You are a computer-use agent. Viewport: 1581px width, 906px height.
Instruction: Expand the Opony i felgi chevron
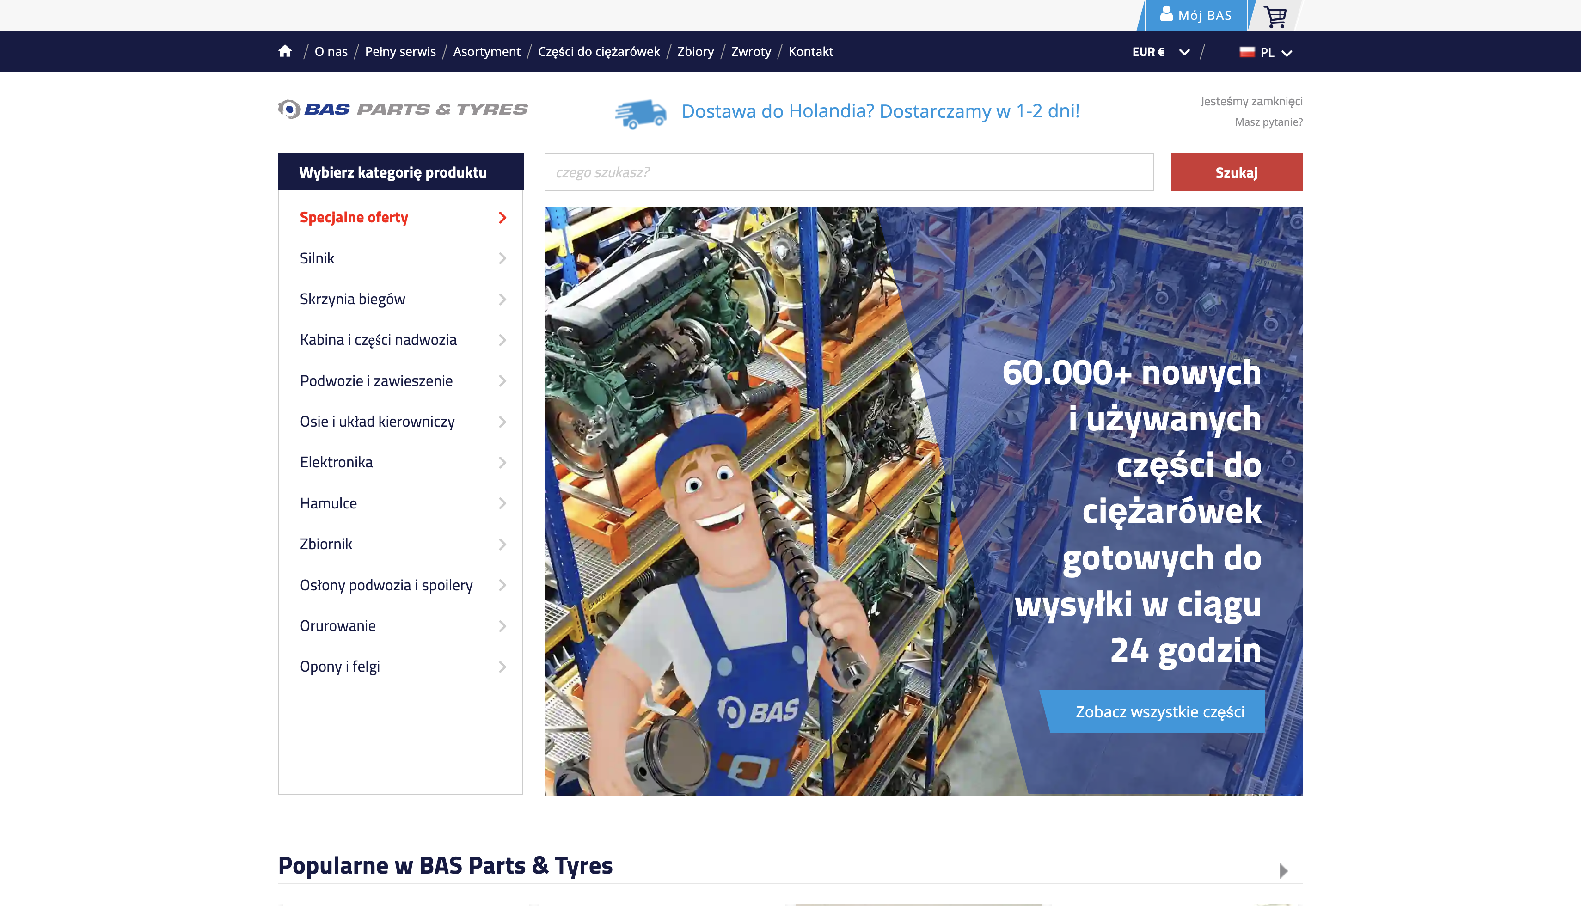pyautogui.click(x=503, y=667)
